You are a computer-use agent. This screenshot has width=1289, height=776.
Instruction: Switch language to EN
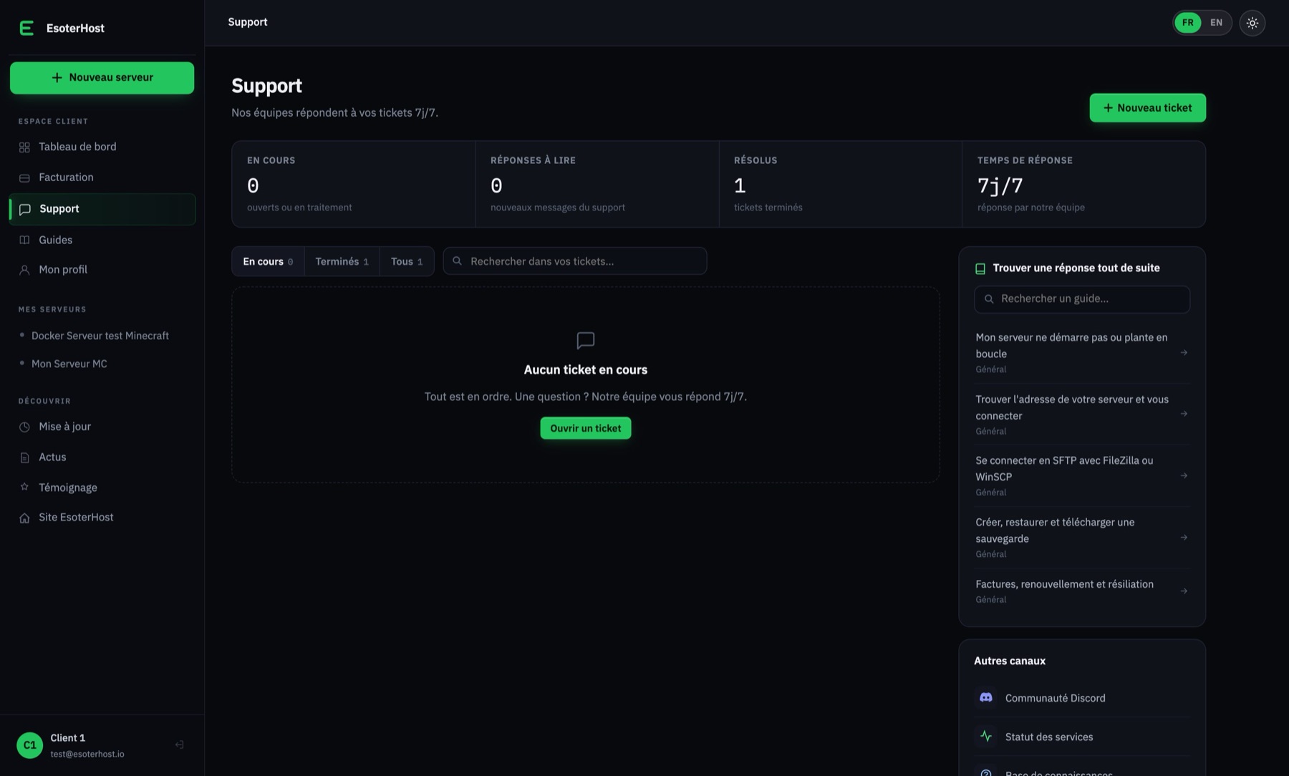1216,23
